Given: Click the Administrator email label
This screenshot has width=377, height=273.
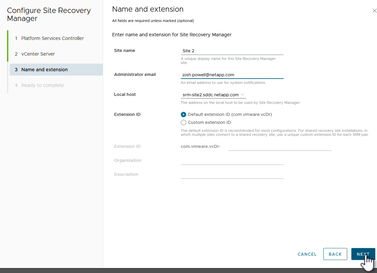Looking at the screenshot, I should [x=135, y=75].
